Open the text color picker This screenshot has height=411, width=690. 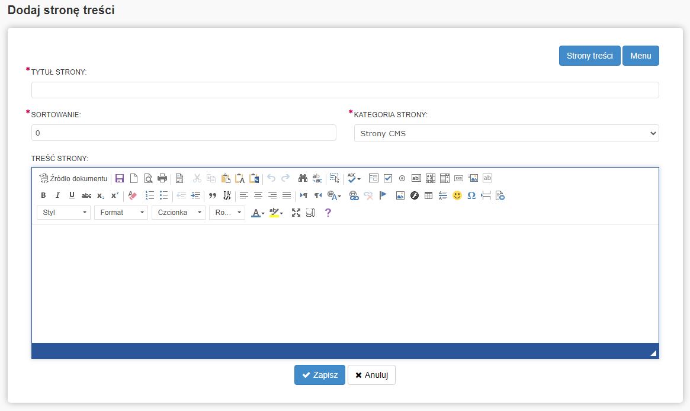point(258,213)
